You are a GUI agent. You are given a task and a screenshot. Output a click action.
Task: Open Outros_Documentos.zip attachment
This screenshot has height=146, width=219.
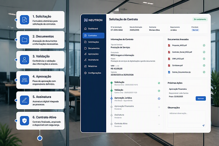181,72
